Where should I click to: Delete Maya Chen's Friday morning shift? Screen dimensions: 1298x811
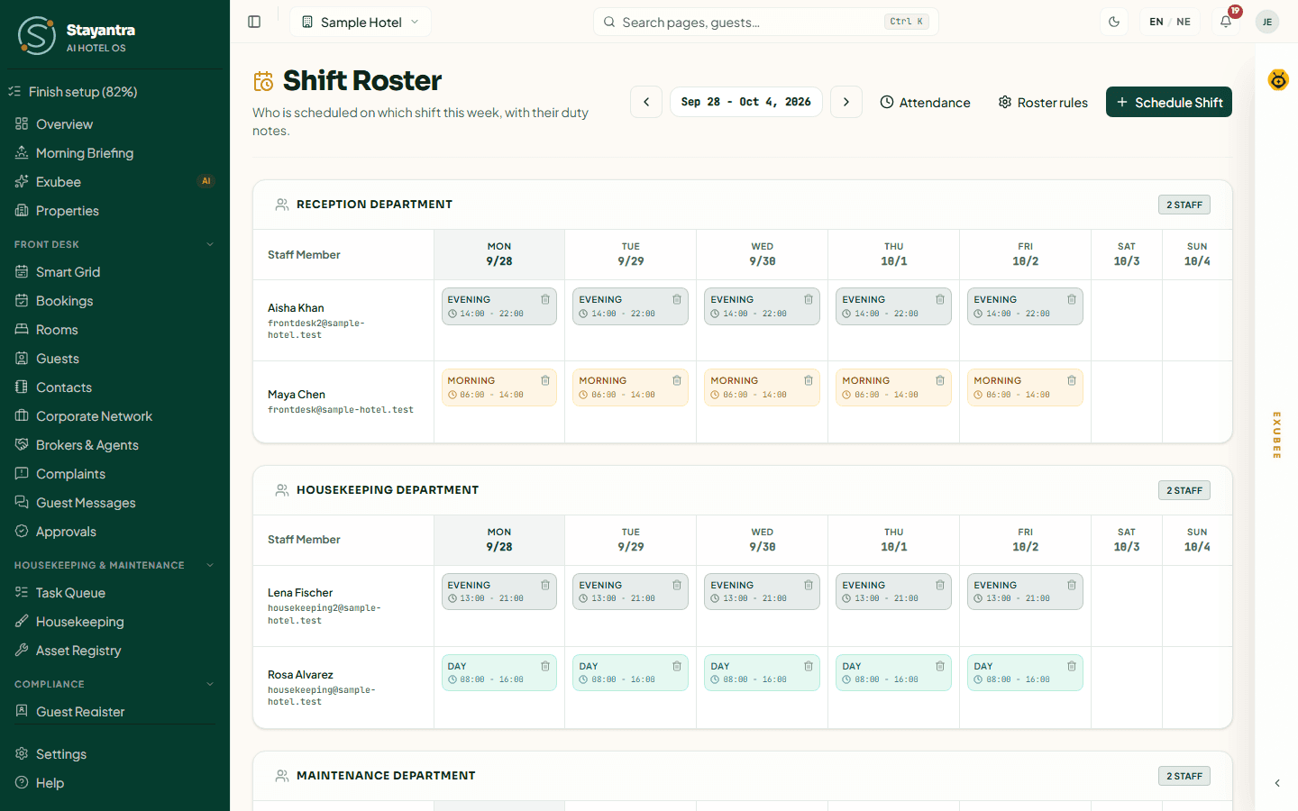pos(1072,380)
